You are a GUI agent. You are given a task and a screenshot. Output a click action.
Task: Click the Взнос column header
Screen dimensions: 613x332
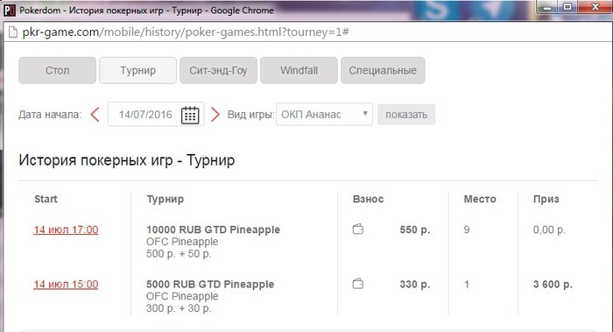point(368,199)
